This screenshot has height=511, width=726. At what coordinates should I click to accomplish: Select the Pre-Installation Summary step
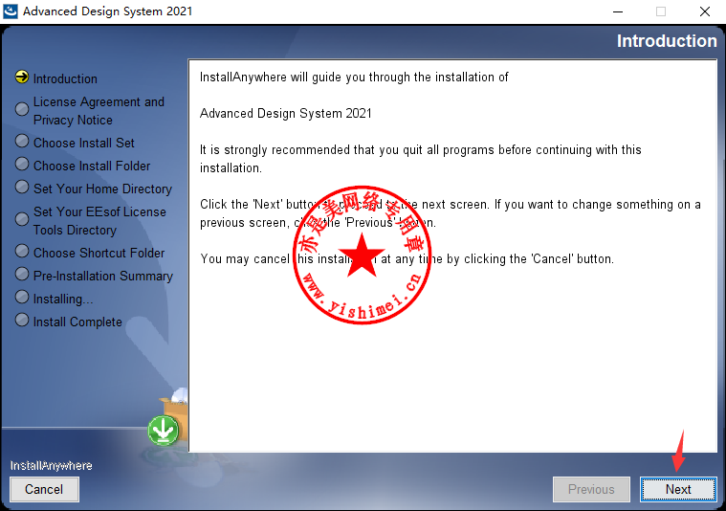coord(103,277)
